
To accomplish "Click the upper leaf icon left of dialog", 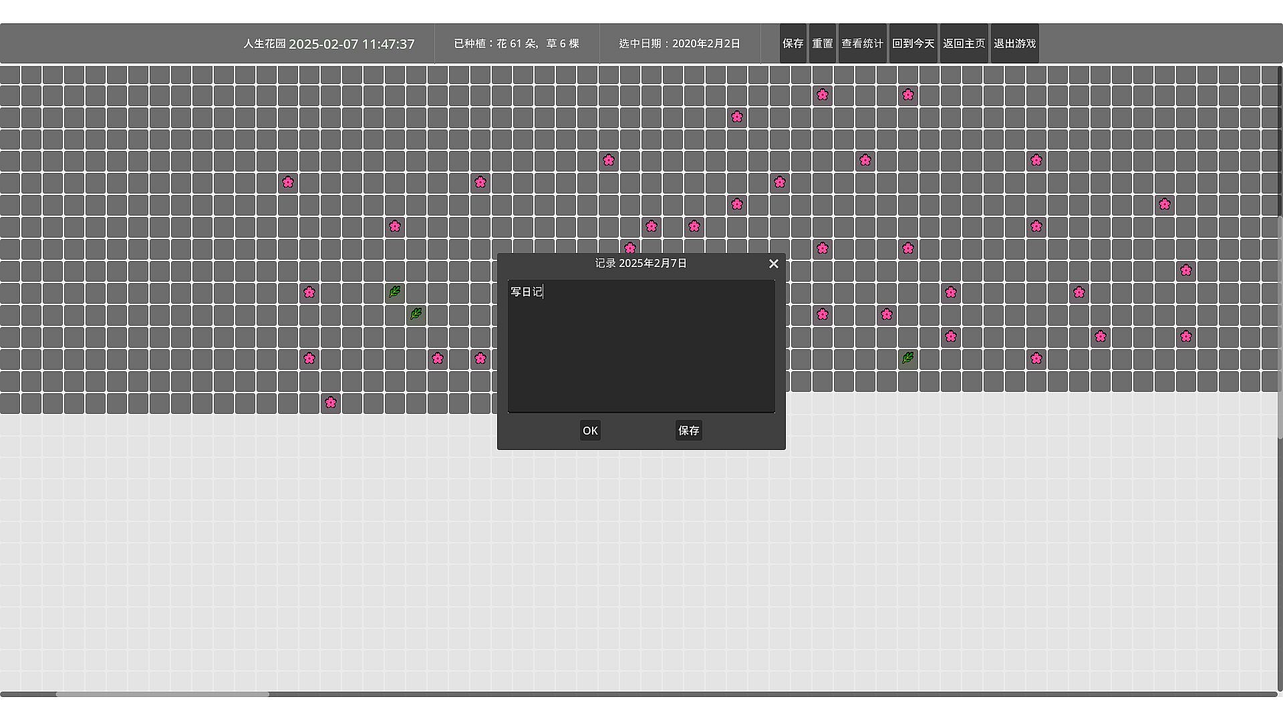I will click(x=394, y=292).
